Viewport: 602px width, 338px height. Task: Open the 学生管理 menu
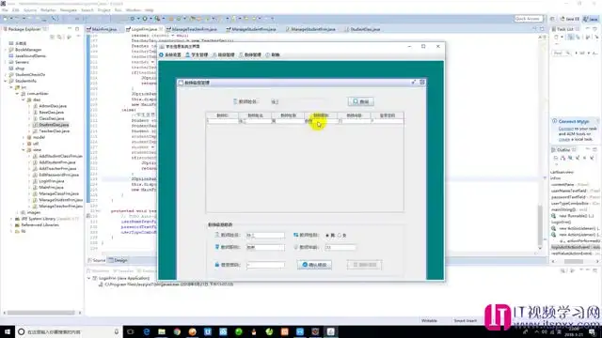[x=197, y=54]
